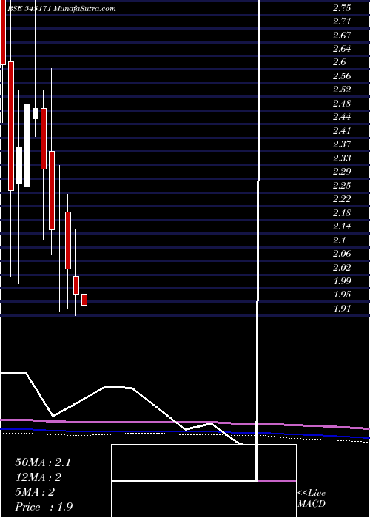
Task: Click the 2.1 price axis label
Action: click(x=339, y=240)
